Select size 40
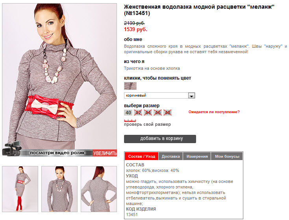Viewport: 289px width, 220px height. tap(128, 113)
